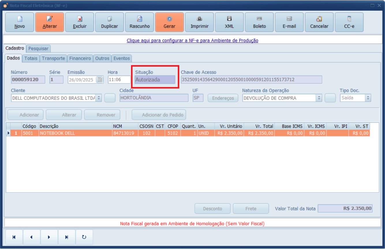Open Rascunho draft from the toolbar
Viewport: 385px width, 249px height.
pos(140,22)
